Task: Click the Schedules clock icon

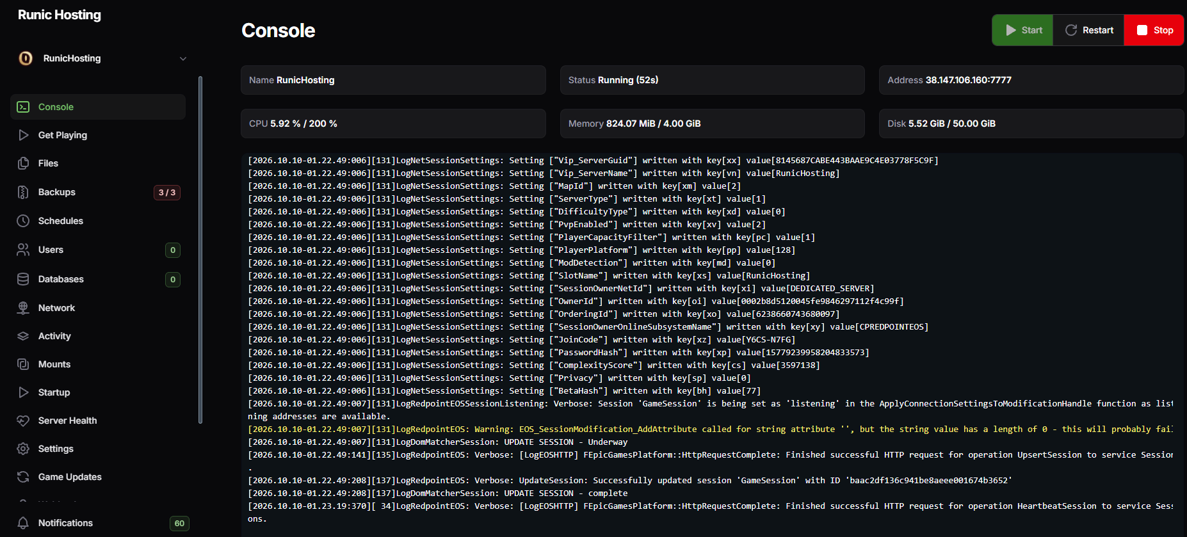Action: click(x=23, y=221)
